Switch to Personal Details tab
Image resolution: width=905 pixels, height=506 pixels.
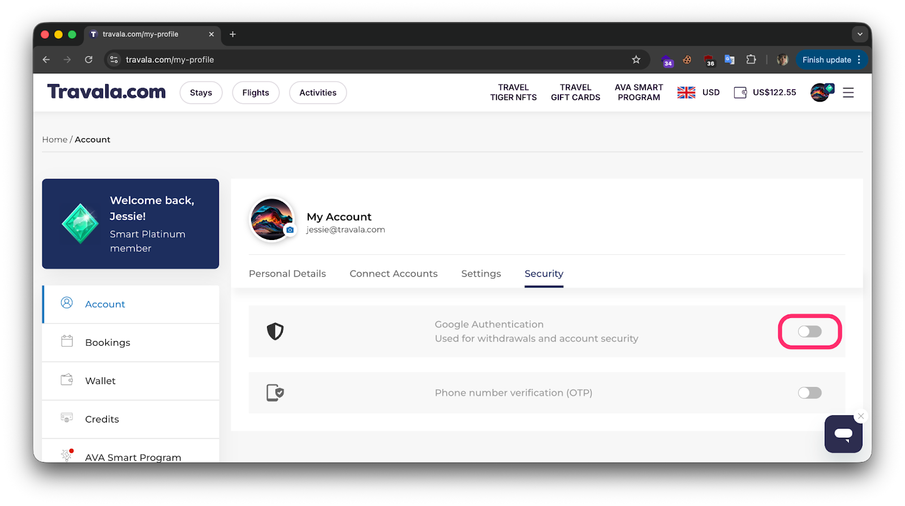[287, 273]
